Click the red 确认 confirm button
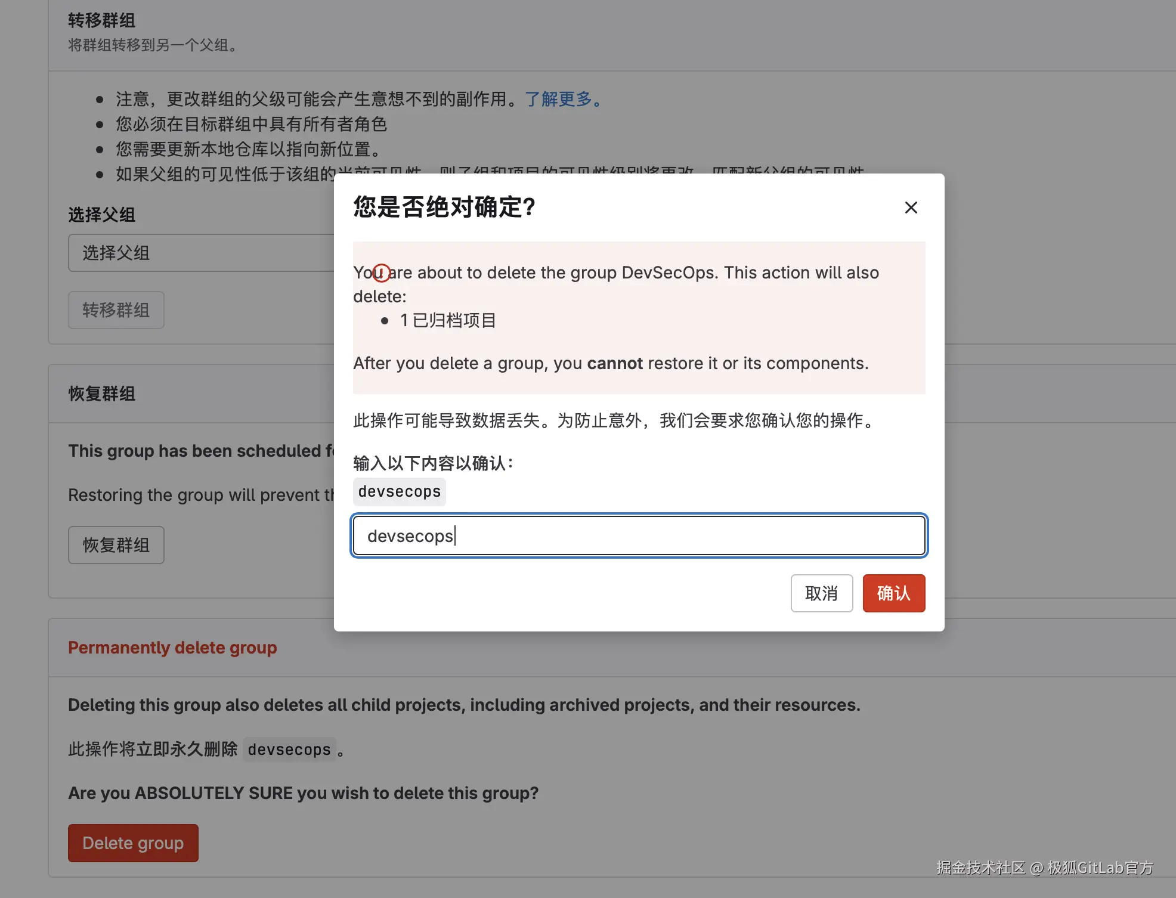Screen dimensions: 1176x898 tap(893, 593)
